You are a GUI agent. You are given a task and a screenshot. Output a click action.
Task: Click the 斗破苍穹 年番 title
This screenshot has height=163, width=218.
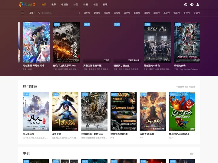coord(147,134)
